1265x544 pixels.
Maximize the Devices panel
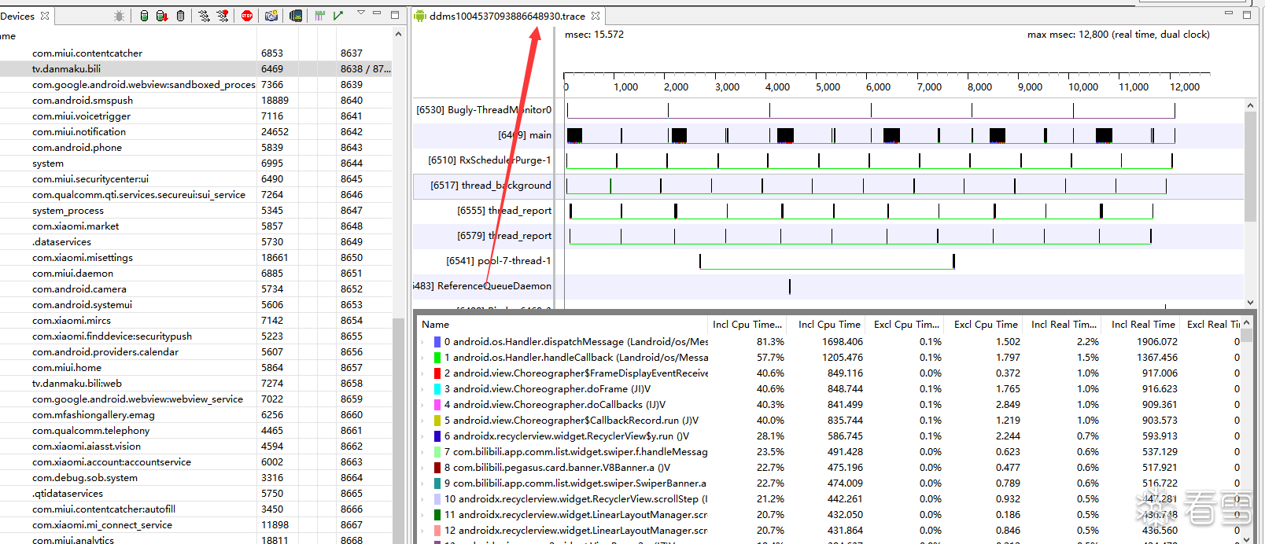pyautogui.click(x=395, y=14)
